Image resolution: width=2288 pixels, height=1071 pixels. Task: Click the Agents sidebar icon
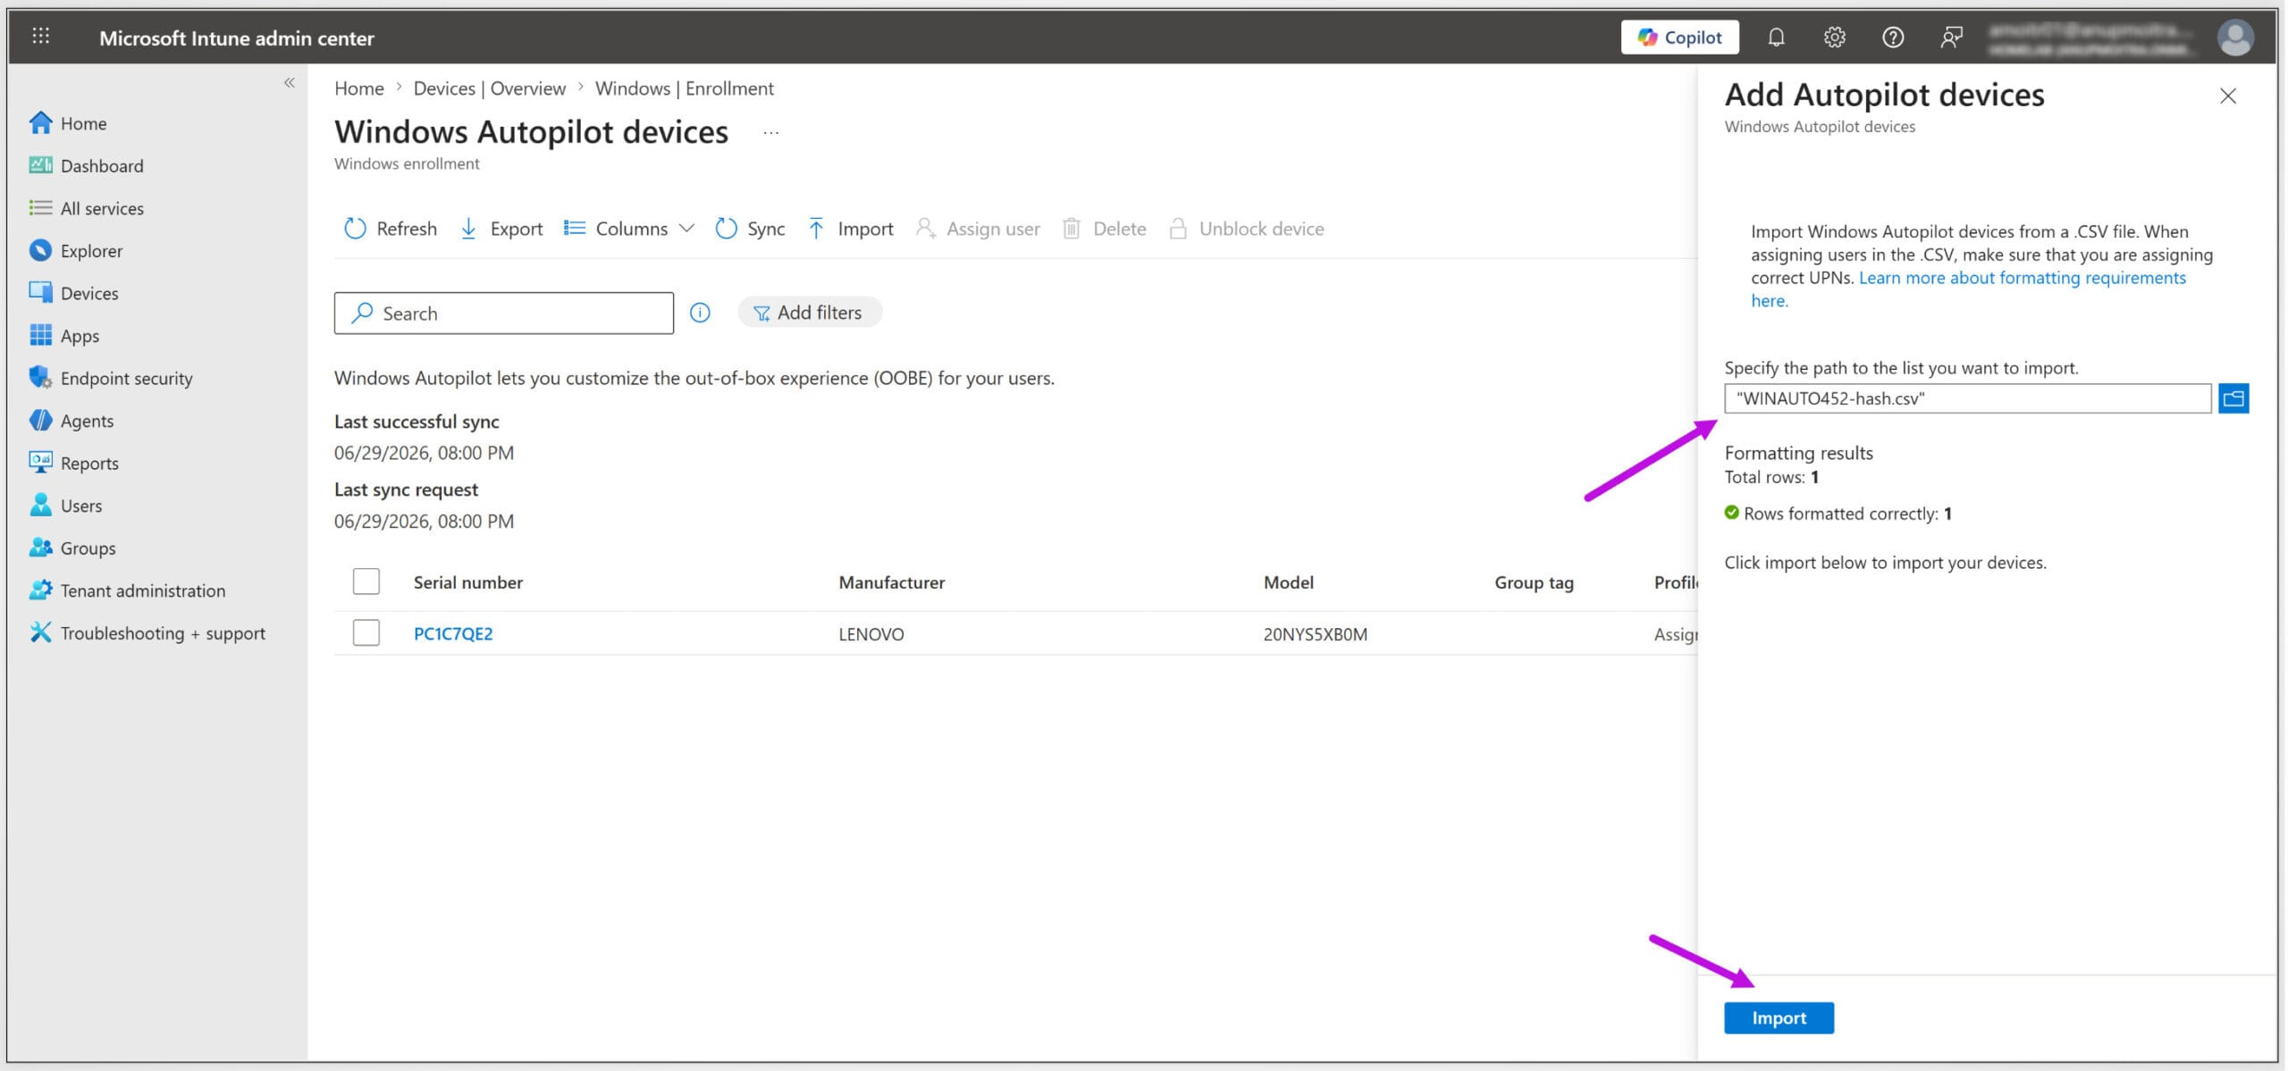[40, 420]
